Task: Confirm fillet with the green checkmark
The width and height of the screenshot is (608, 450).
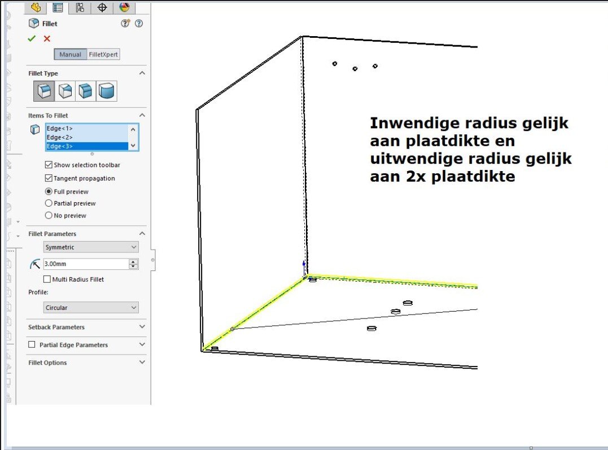Action: point(32,38)
